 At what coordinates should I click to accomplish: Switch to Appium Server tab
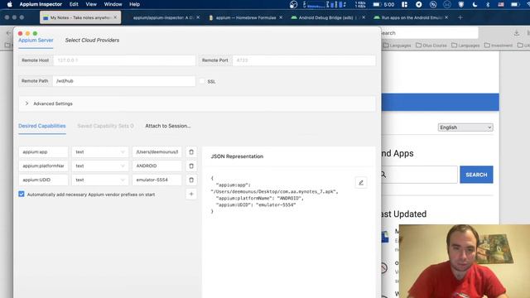coord(36,41)
